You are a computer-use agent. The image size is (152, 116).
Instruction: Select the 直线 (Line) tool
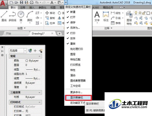[x=4, y=16]
